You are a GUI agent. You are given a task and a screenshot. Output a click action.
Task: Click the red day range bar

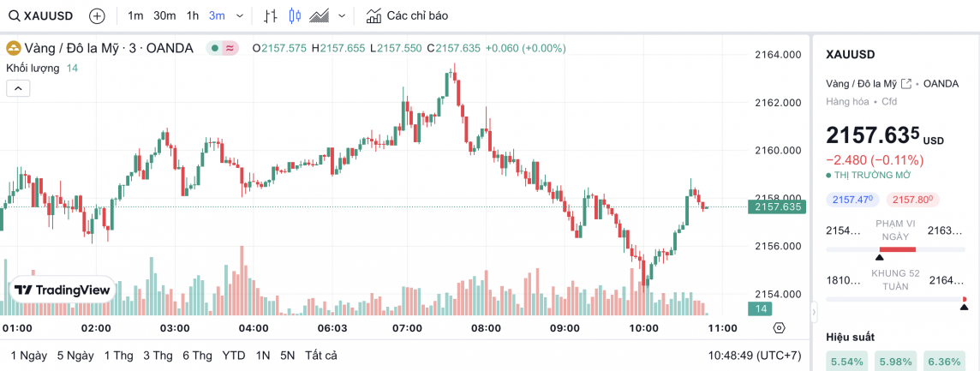click(x=897, y=249)
